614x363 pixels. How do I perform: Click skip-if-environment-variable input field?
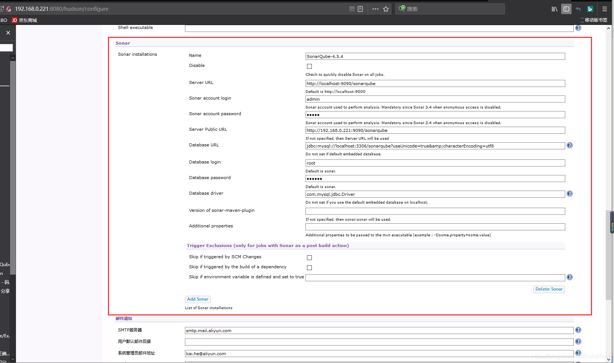[x=435, y=278]
